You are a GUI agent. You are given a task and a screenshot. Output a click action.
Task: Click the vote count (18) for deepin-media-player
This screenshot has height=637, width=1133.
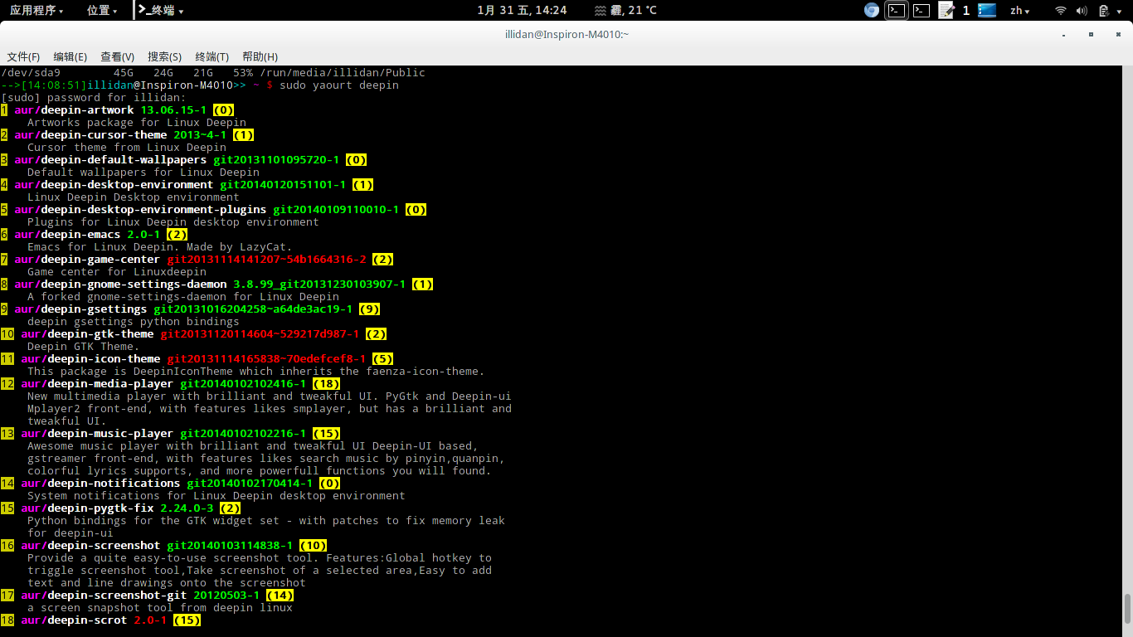326,383
